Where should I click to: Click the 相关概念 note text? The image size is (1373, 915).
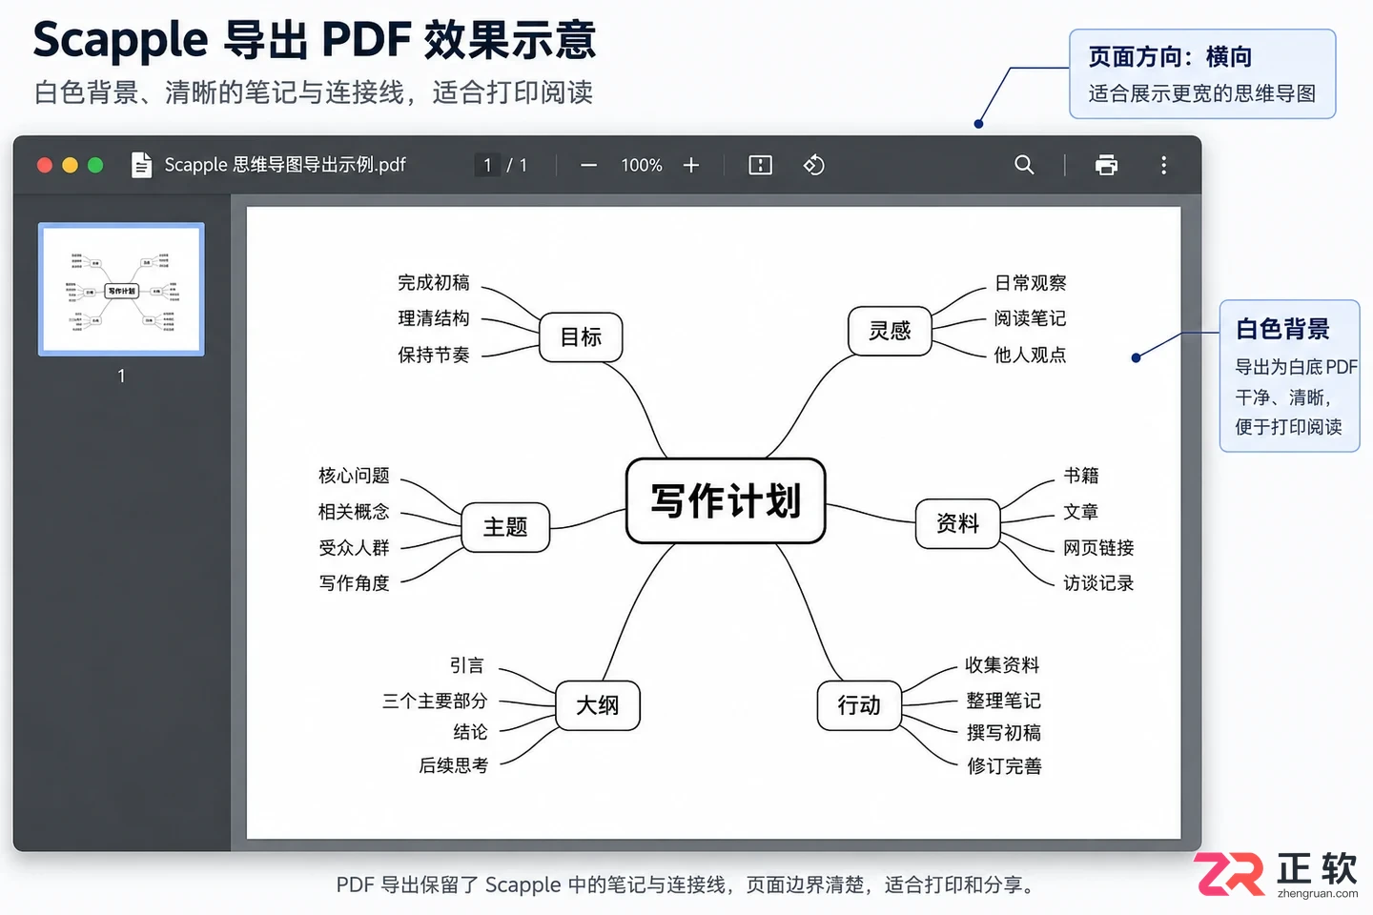355,512
